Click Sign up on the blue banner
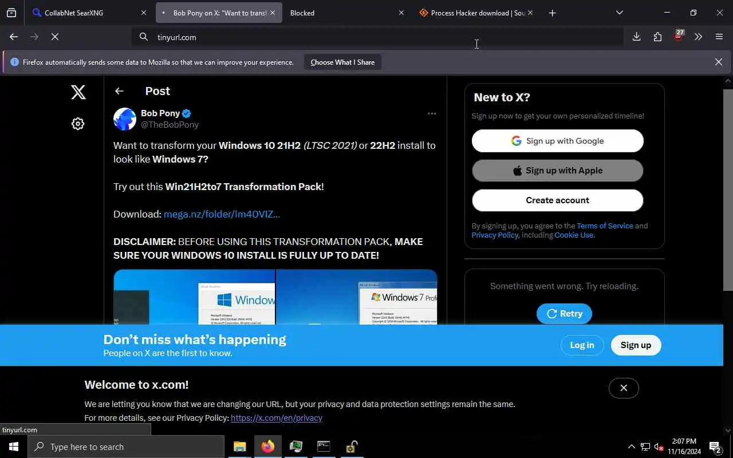The image size is (733, 458). click(636, 345)
